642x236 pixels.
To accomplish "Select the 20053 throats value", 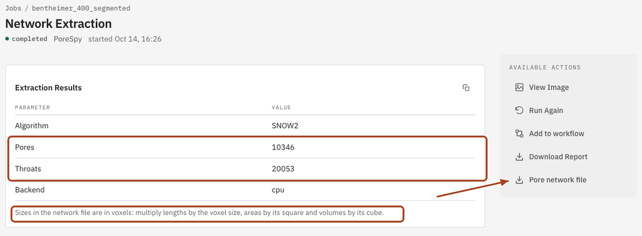I will click(283, 169).
